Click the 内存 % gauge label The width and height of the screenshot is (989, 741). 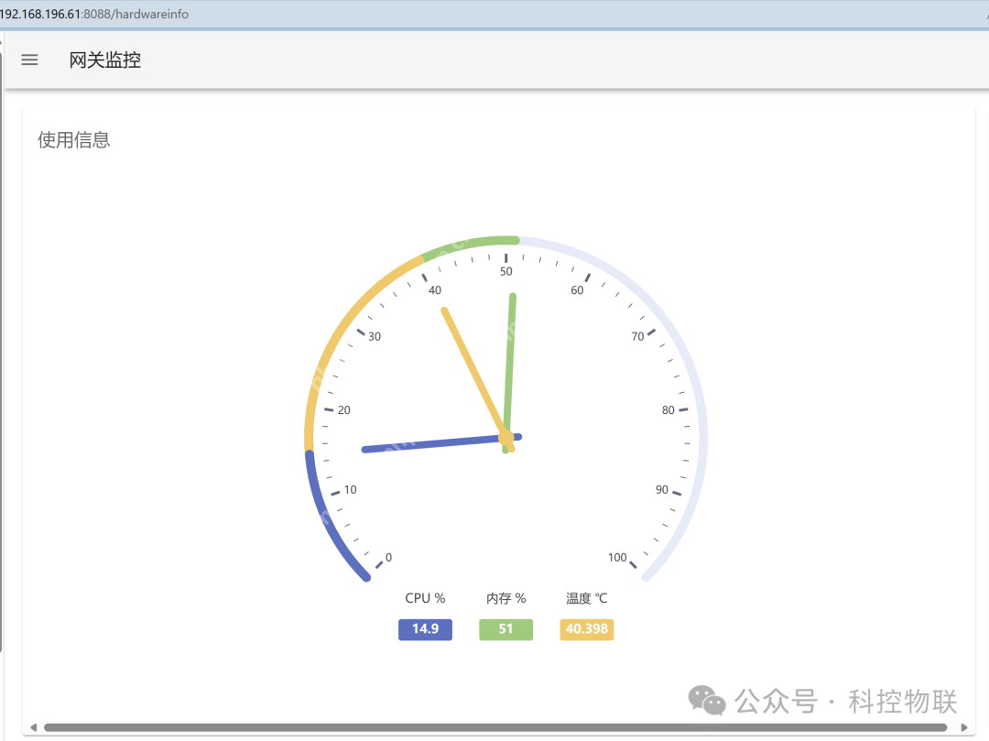pos(505,598)
